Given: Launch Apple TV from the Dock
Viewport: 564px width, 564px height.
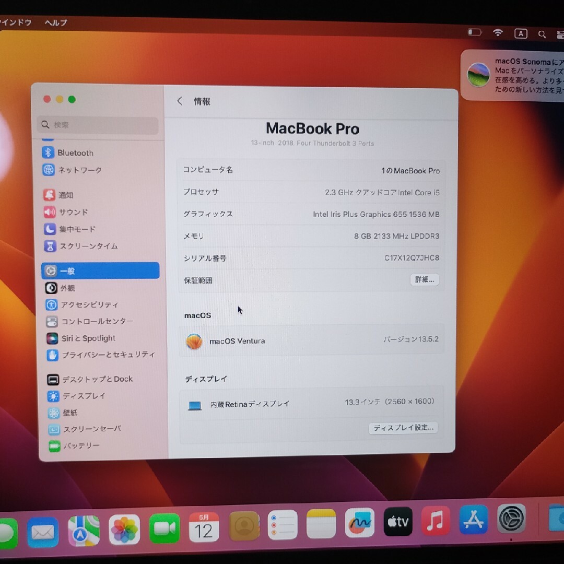Looking at the screenshot, I should pyautogui.click(x=398, y=521).
